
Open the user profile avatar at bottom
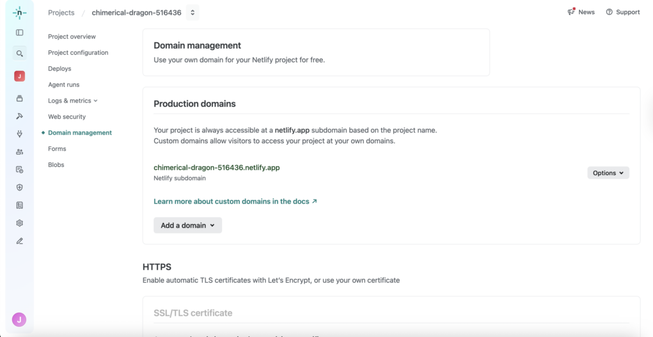point(19,319)
